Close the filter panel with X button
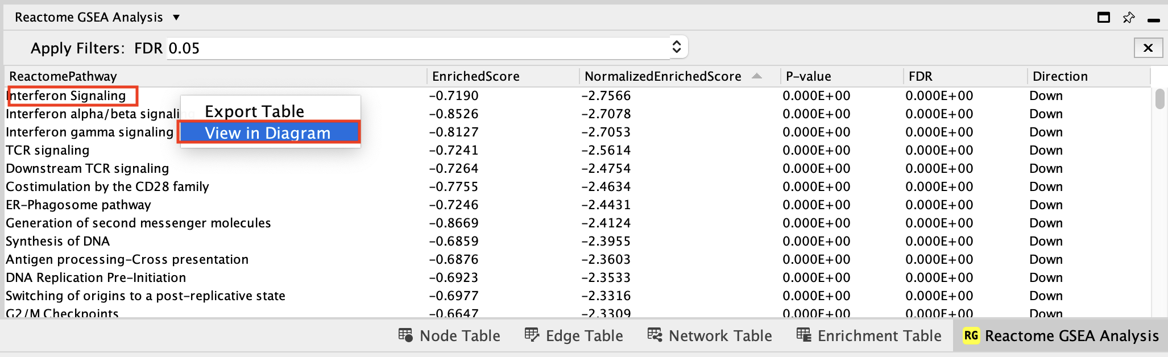Viewport: 1168px width, 357px height. [x=1148, y=48]
